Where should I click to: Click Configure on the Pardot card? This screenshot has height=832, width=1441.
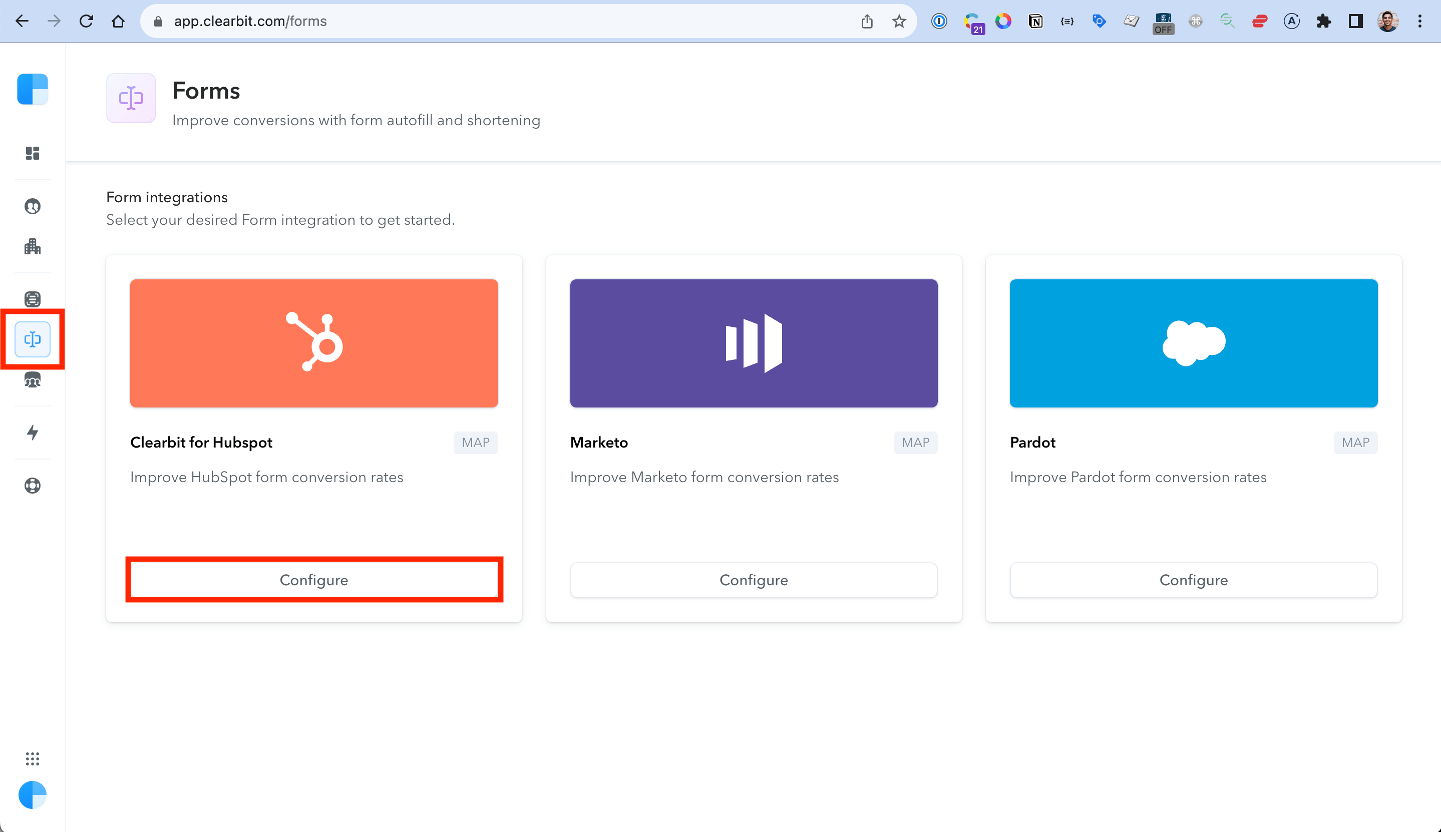pyautogui.click(x=1193, y=579)
